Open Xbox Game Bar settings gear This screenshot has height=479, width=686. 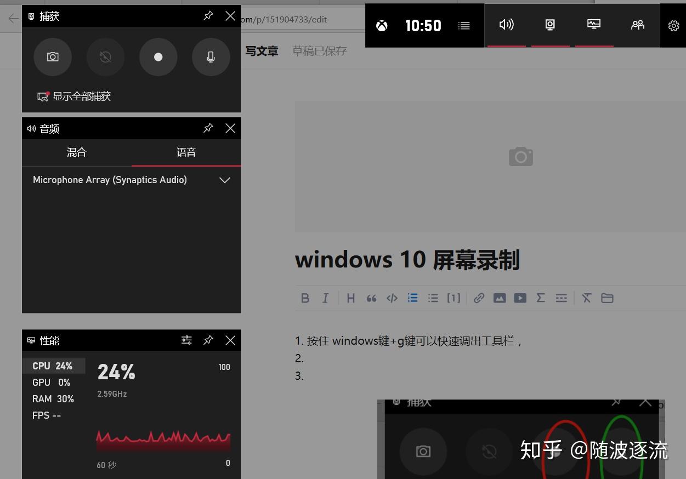pos(673,25)
